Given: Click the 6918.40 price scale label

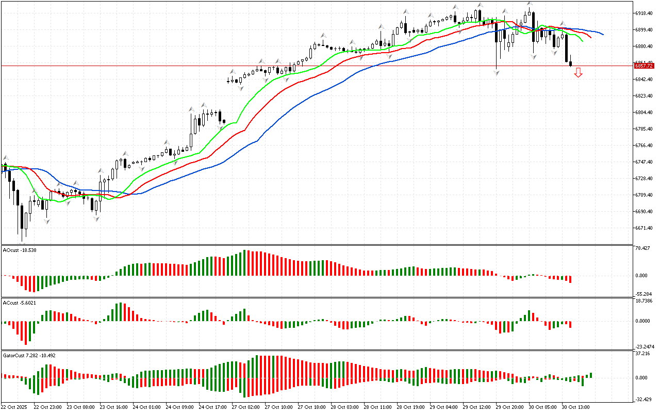Looking at the screenshot, I should coord(645,13).
